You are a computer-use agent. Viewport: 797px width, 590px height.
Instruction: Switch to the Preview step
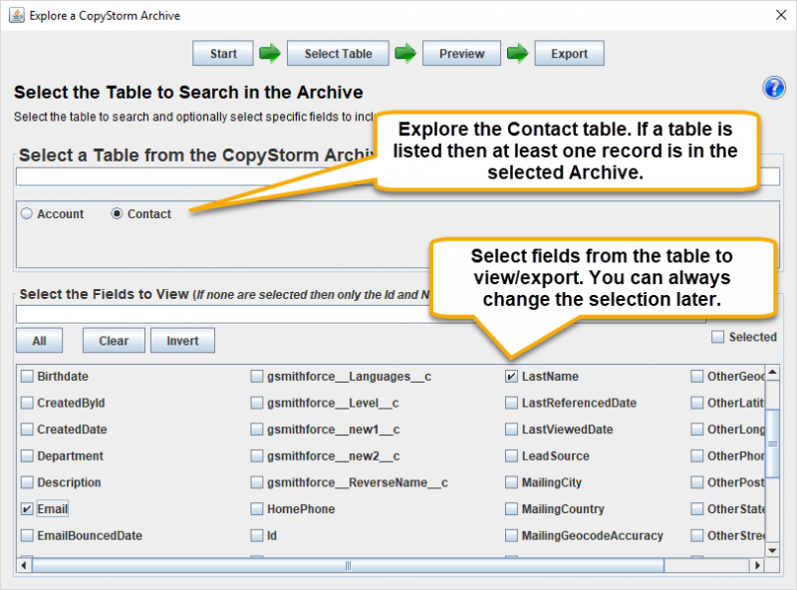coord(461,53)
